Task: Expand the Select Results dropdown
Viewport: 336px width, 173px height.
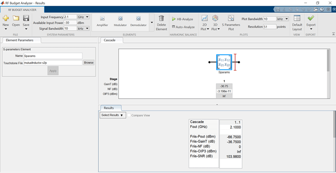Action: 112,115
